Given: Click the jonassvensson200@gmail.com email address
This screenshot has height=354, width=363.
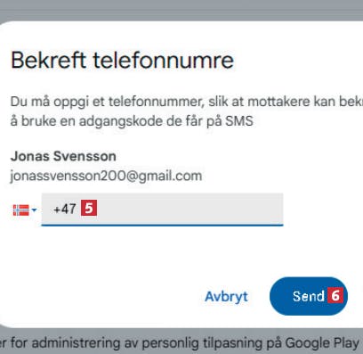Looking at the screenshot, I should point(106,176).
